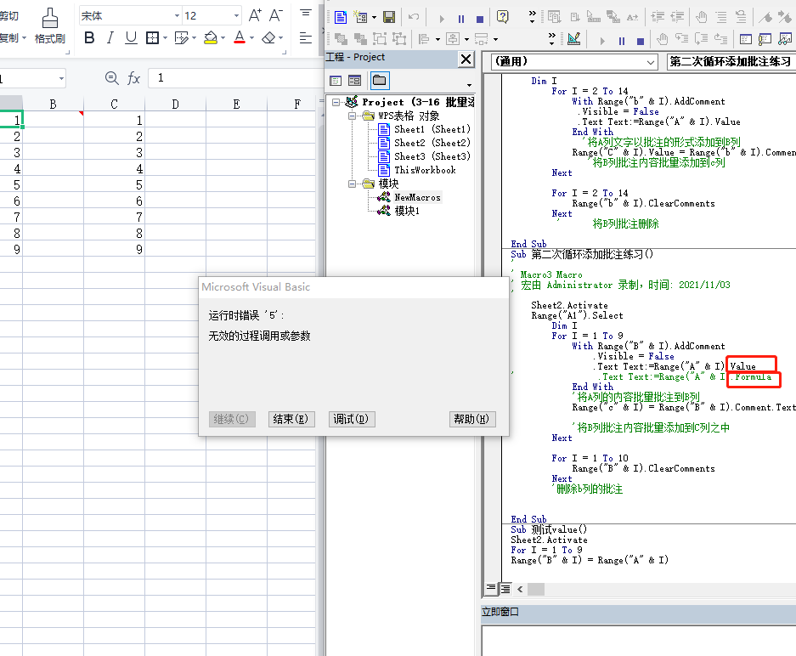This screenshot has height=656, width=796.
Task: Open the Locals Window icon
Action: pos(746,39)
